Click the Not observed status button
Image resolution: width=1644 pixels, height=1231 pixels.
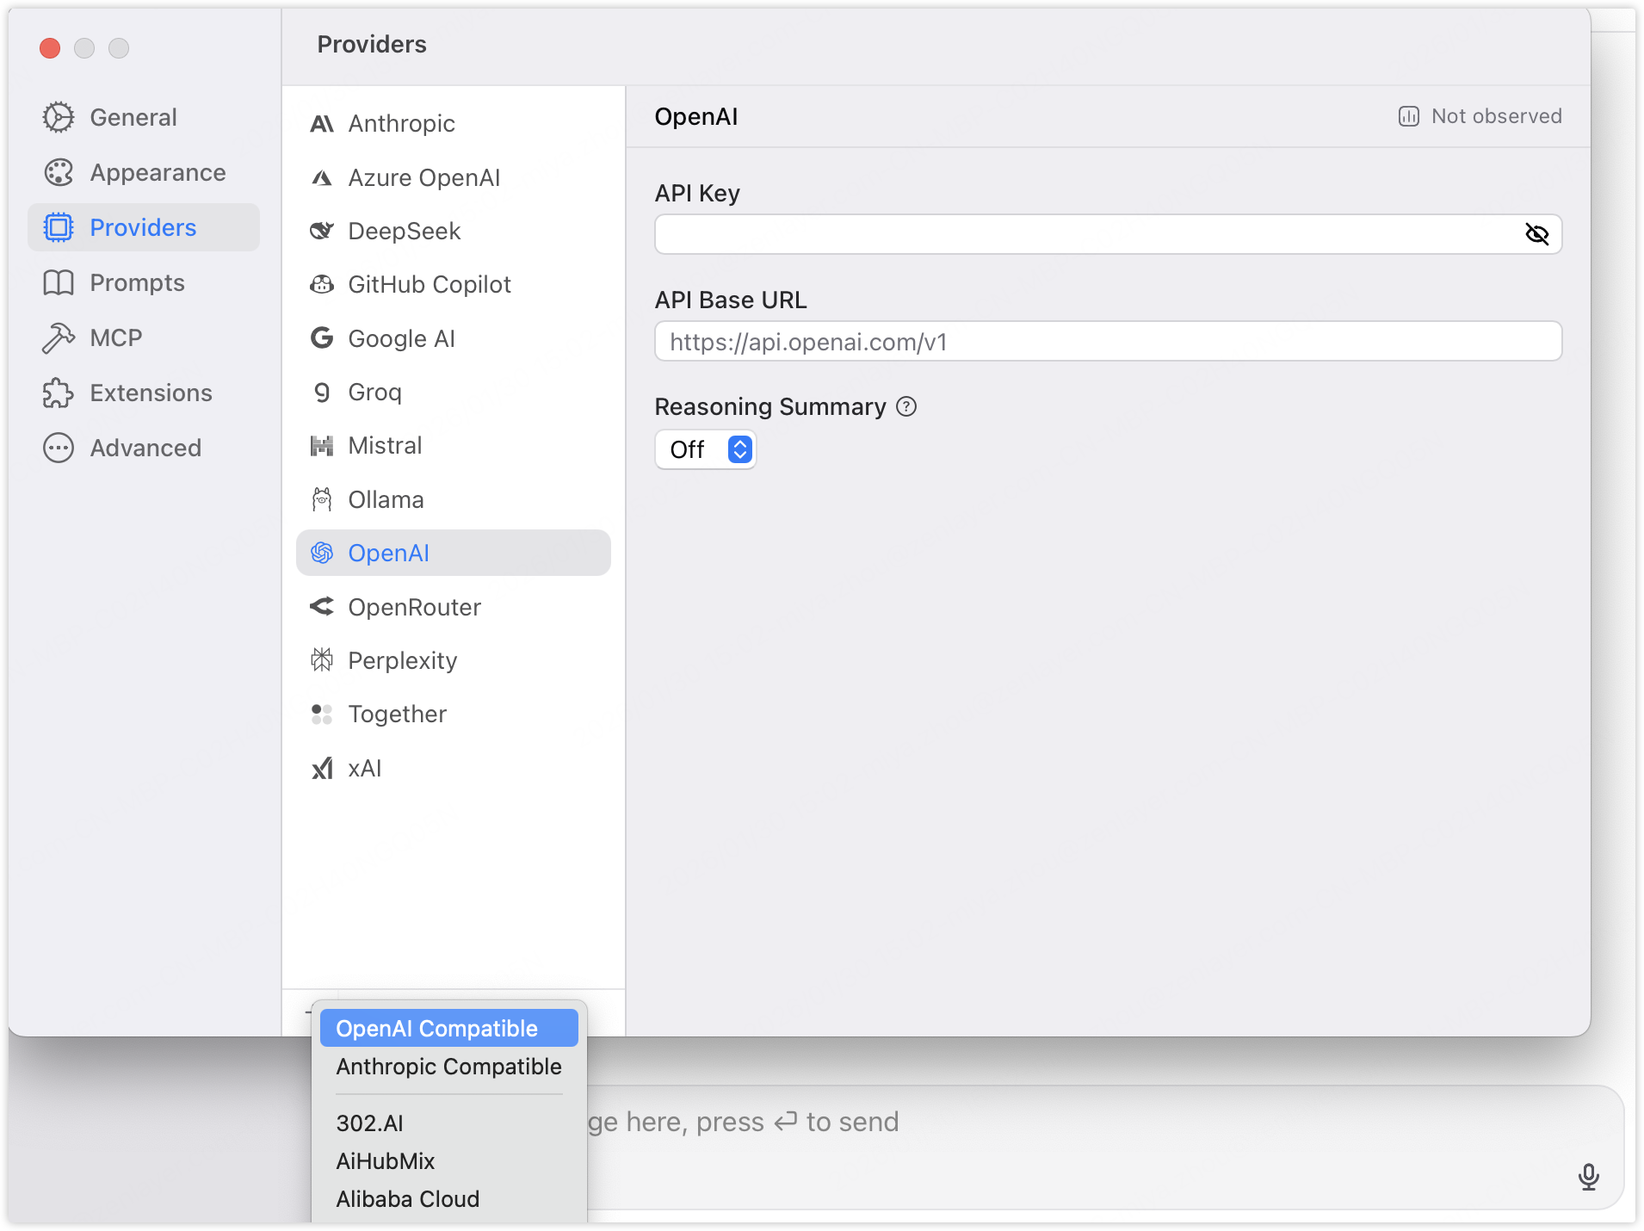point(1480,116)
